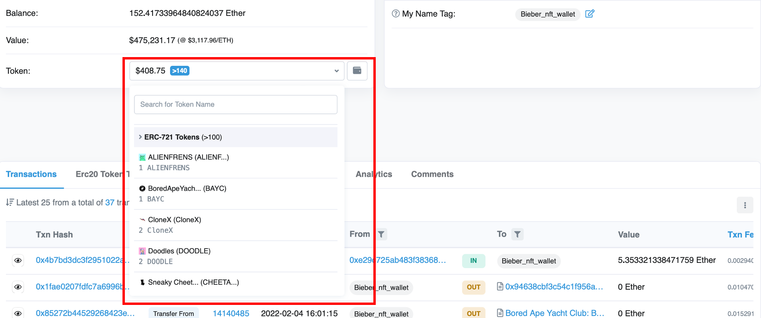Click contract icon beside Bored Ape Yacht Club
The width and height of the screenshot is (761, 318).
(500, 313)
